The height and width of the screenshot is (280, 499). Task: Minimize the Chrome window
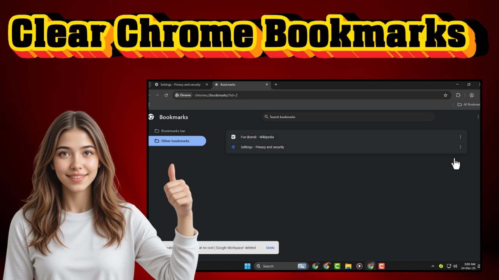(x=457, y=84)
